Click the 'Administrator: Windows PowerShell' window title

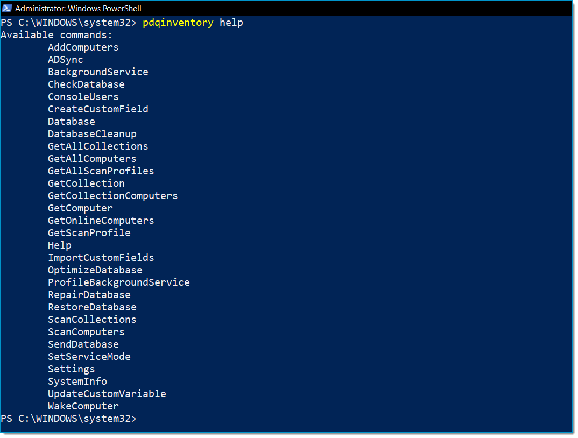coord(78,9)
